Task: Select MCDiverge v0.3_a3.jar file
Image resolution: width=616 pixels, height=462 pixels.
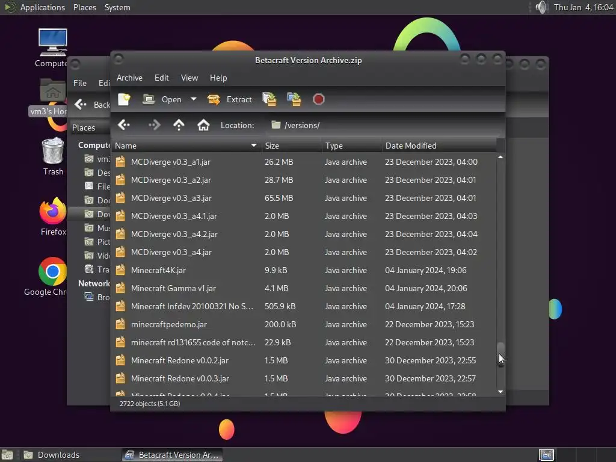Action: click(x=304, y=198)
